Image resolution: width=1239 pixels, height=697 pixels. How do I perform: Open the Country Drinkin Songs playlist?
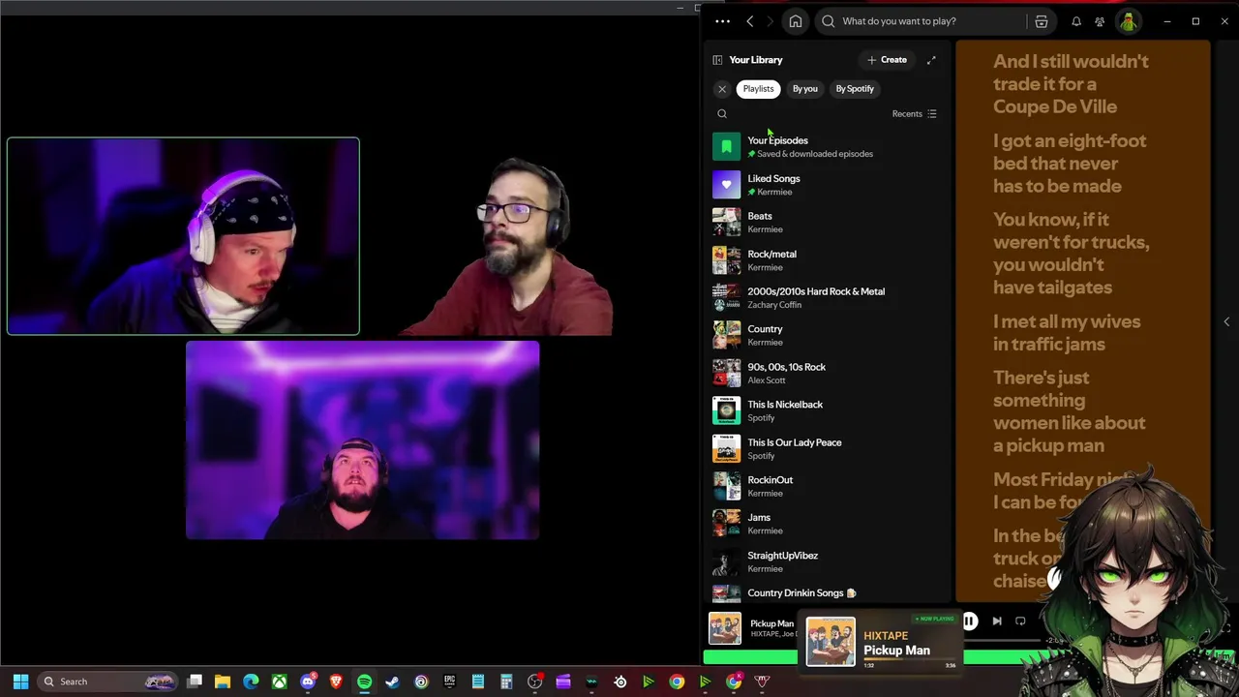[x=825, y=593]
